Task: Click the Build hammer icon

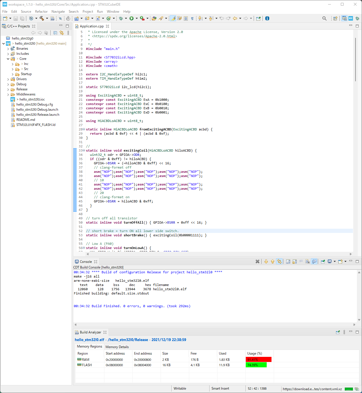Action: (42, 18)
